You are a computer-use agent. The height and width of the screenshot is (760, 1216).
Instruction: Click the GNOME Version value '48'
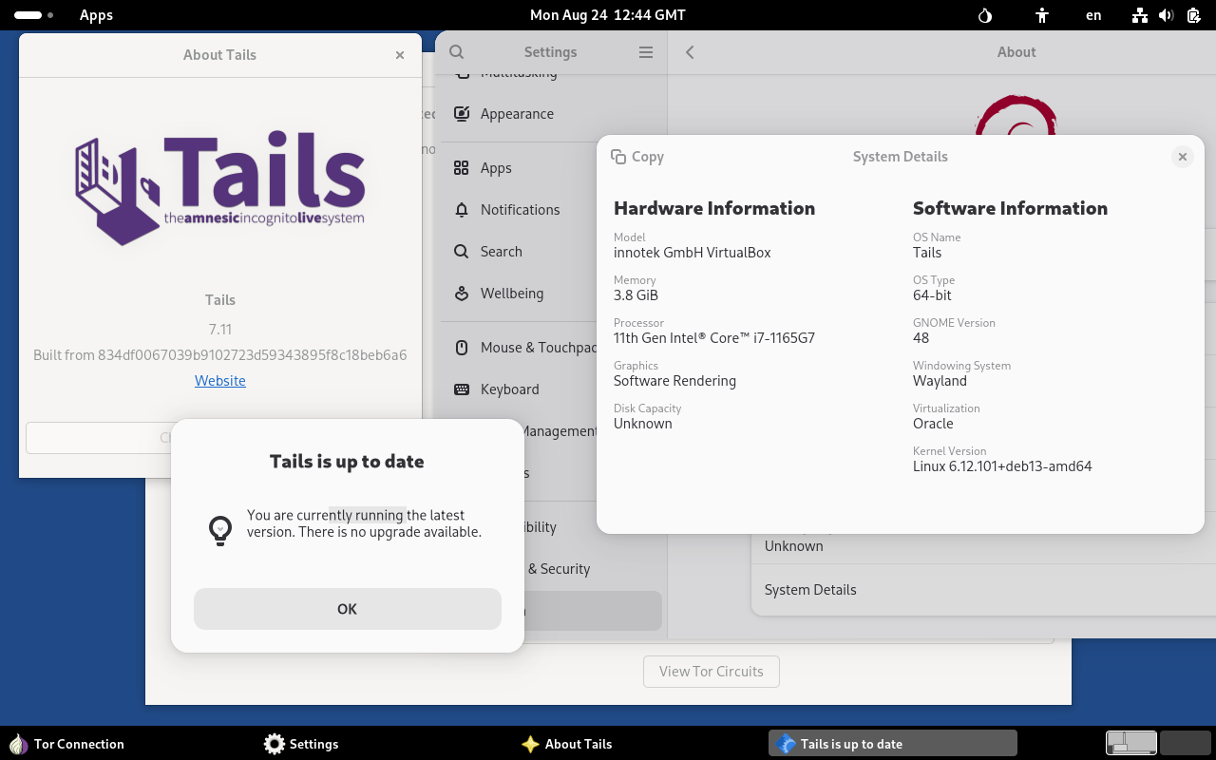tap(921, 338)
